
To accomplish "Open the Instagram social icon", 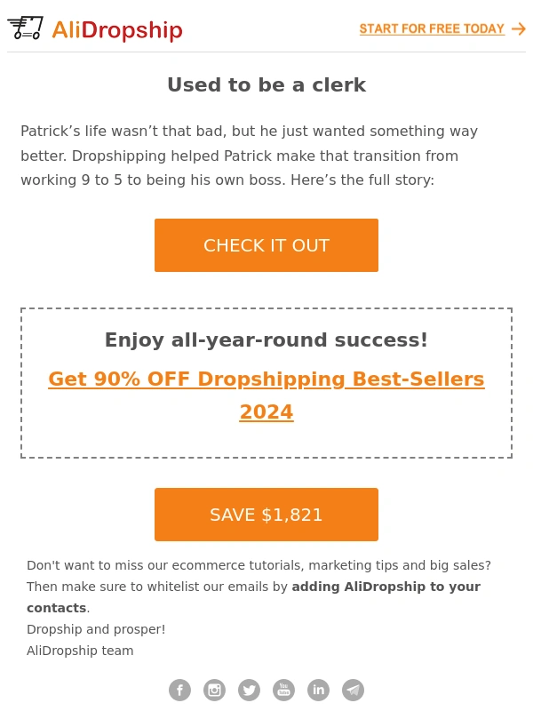I will coord(214,691).
